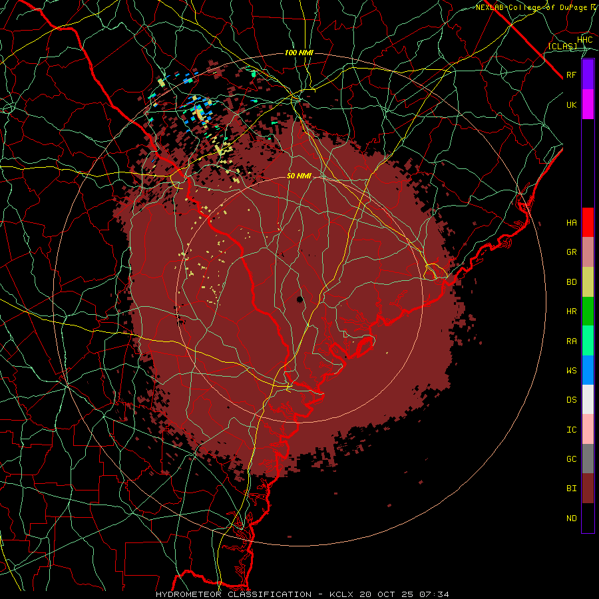Click the DS white legend swatch
The height and width of the screenshot is (599, 599).
point(588,399)
